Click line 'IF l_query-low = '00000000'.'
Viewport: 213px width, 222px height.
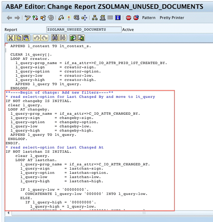[x=54, y=190]
